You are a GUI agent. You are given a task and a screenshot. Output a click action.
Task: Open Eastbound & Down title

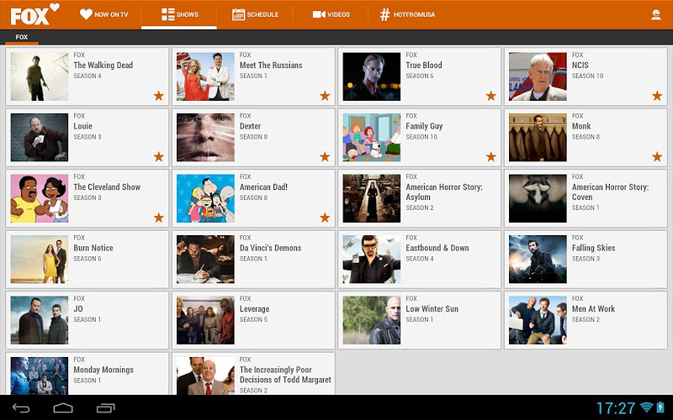coord(437,248)
